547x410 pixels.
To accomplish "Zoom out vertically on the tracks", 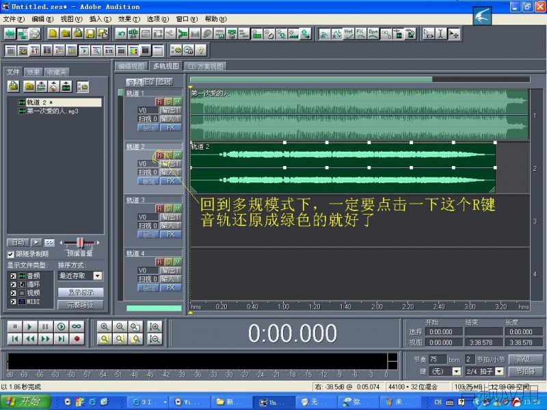I will point(155,339).
